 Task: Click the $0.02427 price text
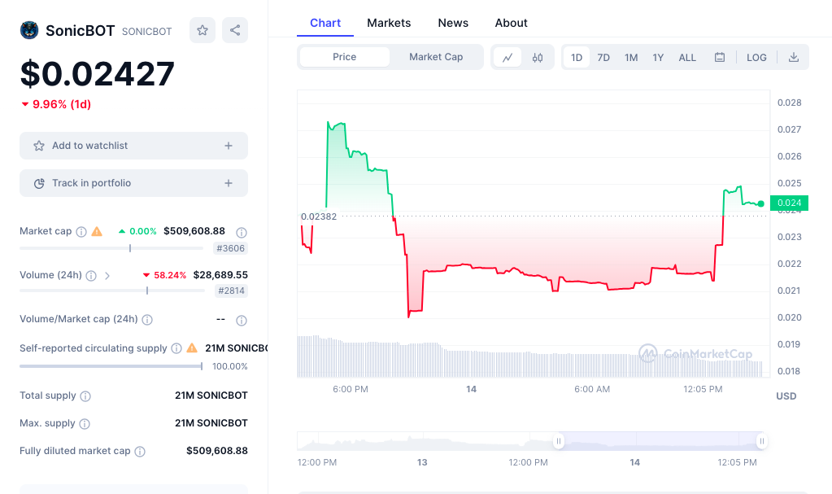coord(97,73)
